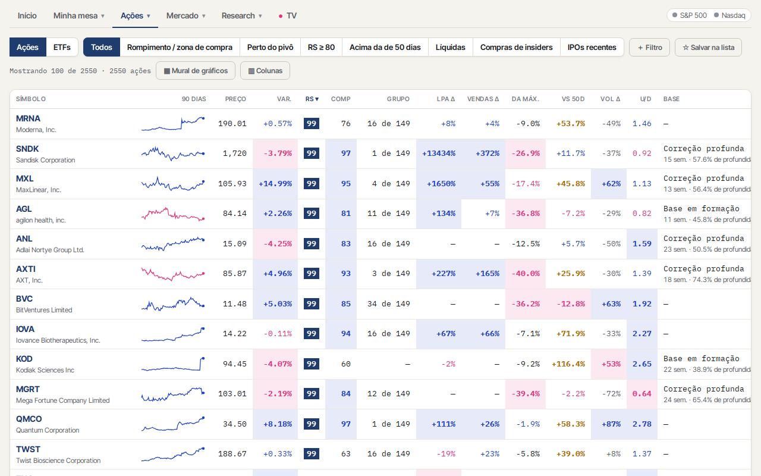Screen dimensions: 761x476
Task: Go to the Início page
Action: (27, 15)
